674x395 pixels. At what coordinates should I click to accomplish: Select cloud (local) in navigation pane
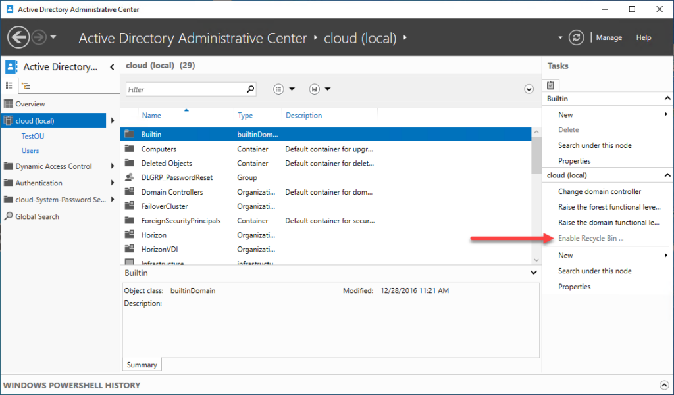(x=54, y=121)
